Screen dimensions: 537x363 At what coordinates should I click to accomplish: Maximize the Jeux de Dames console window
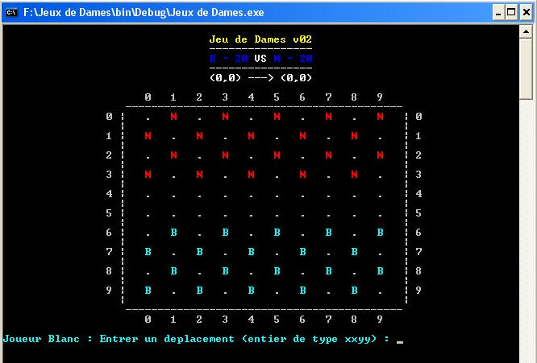click(x=511, y=13)
